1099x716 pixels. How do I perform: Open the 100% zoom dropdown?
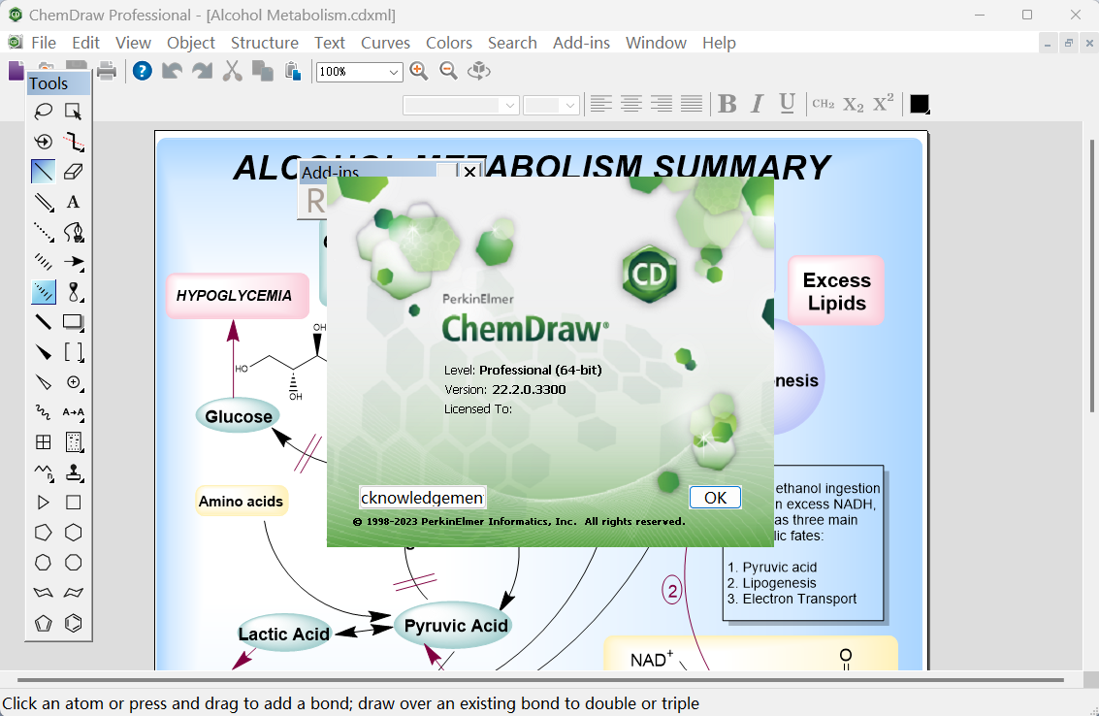[x=394, y=72]
